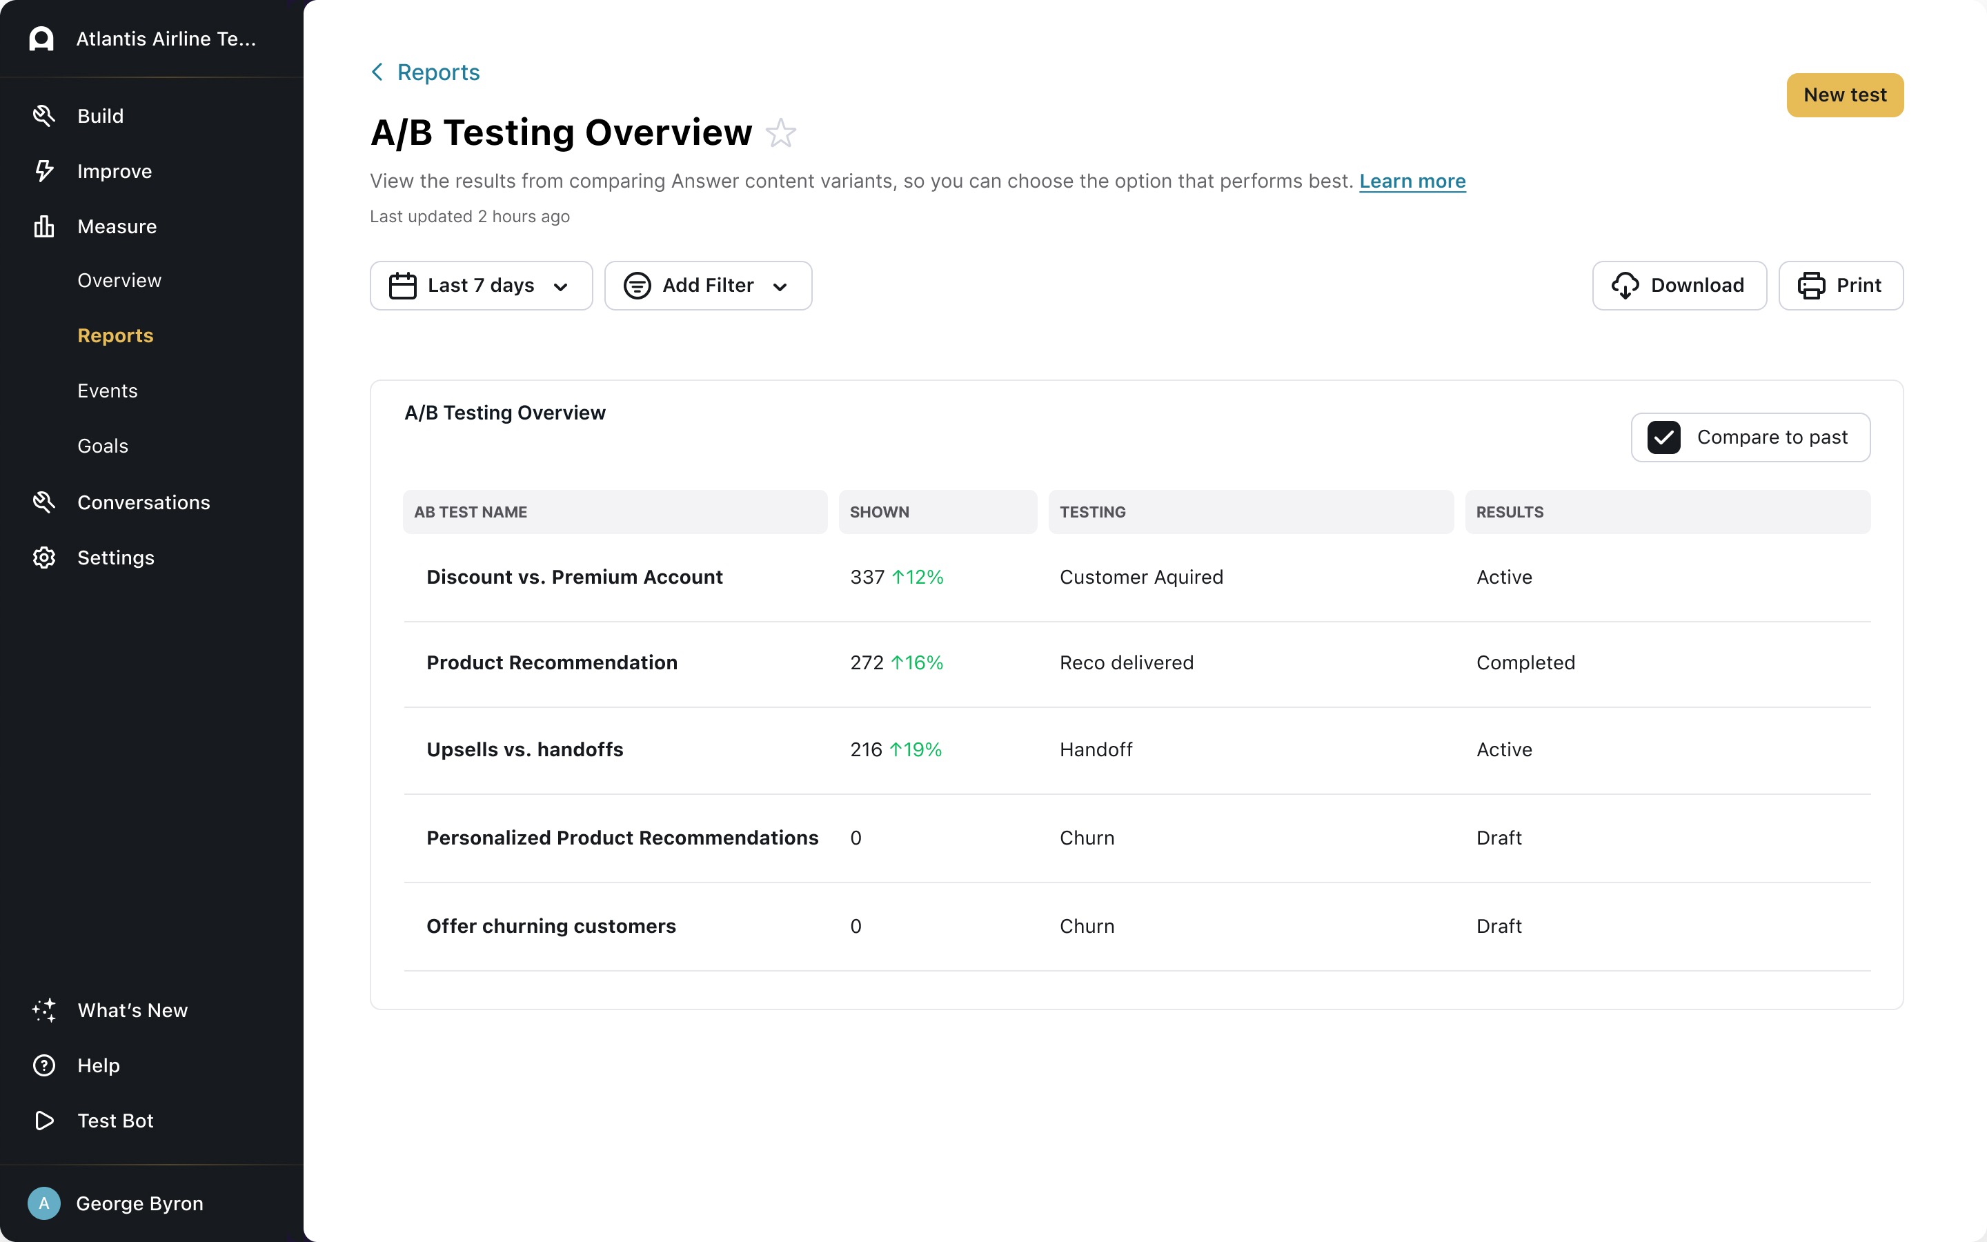The width and height of the screenshot is (1987, 1242).
Task: Uncheck the Compare to past checkbox
Action: coord(1663,437)
